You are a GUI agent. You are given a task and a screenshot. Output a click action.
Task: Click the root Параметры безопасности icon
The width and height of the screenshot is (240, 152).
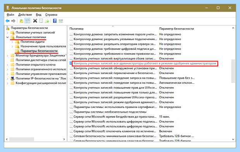click(x=8, y=28)
